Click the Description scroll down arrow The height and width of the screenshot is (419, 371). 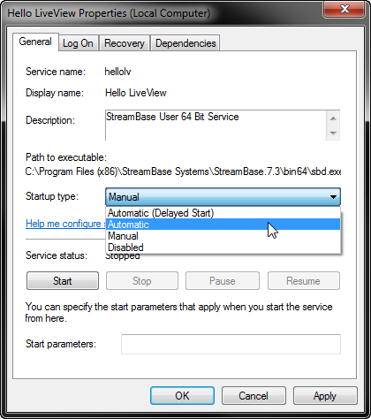(x=333, y=133)
